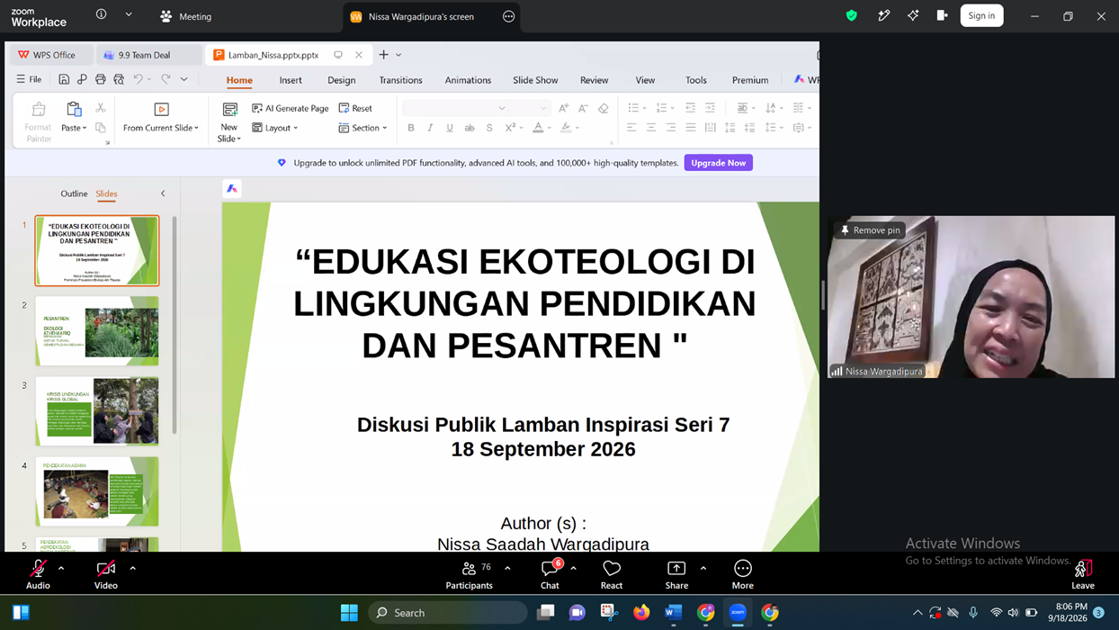Add a New Slide
This screenshot has width=1119, height=630.
(229, 121)
